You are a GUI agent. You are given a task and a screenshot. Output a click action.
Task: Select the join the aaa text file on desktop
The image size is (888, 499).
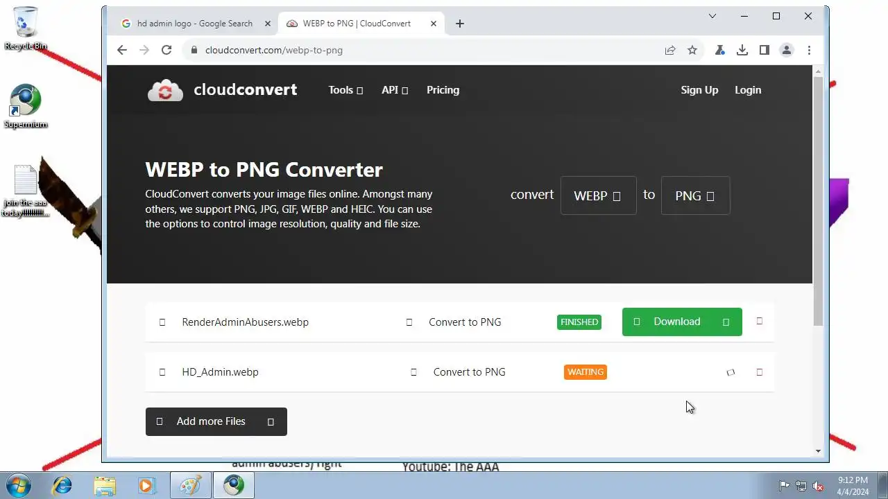pos(26,191)
